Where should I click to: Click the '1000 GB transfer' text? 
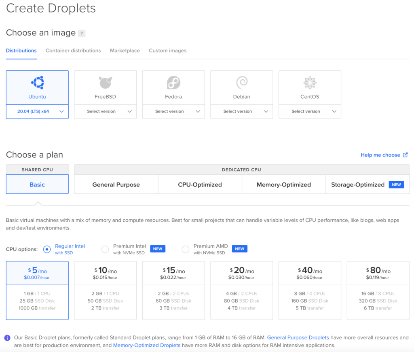tap(37, 308)
